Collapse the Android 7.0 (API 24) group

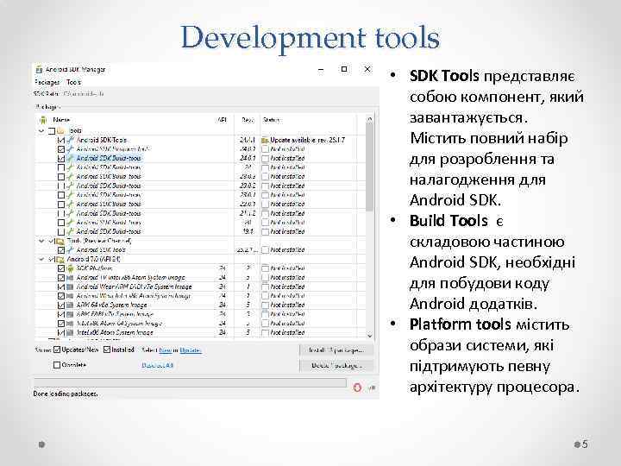tap(41, 259)
